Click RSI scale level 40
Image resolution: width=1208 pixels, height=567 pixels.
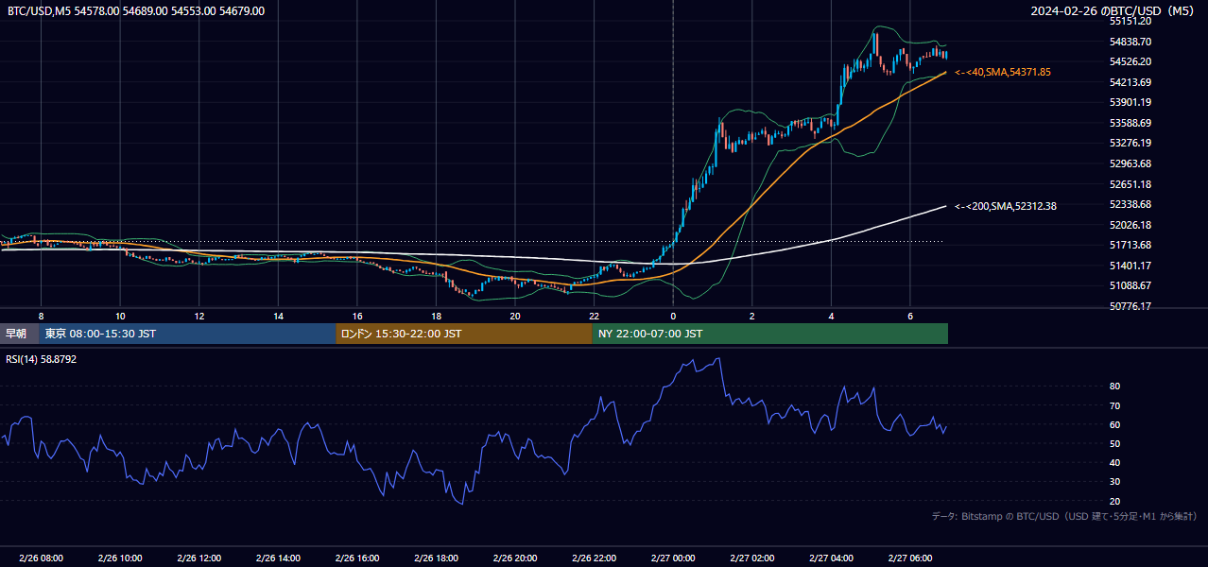click(x=1114, y=463)
